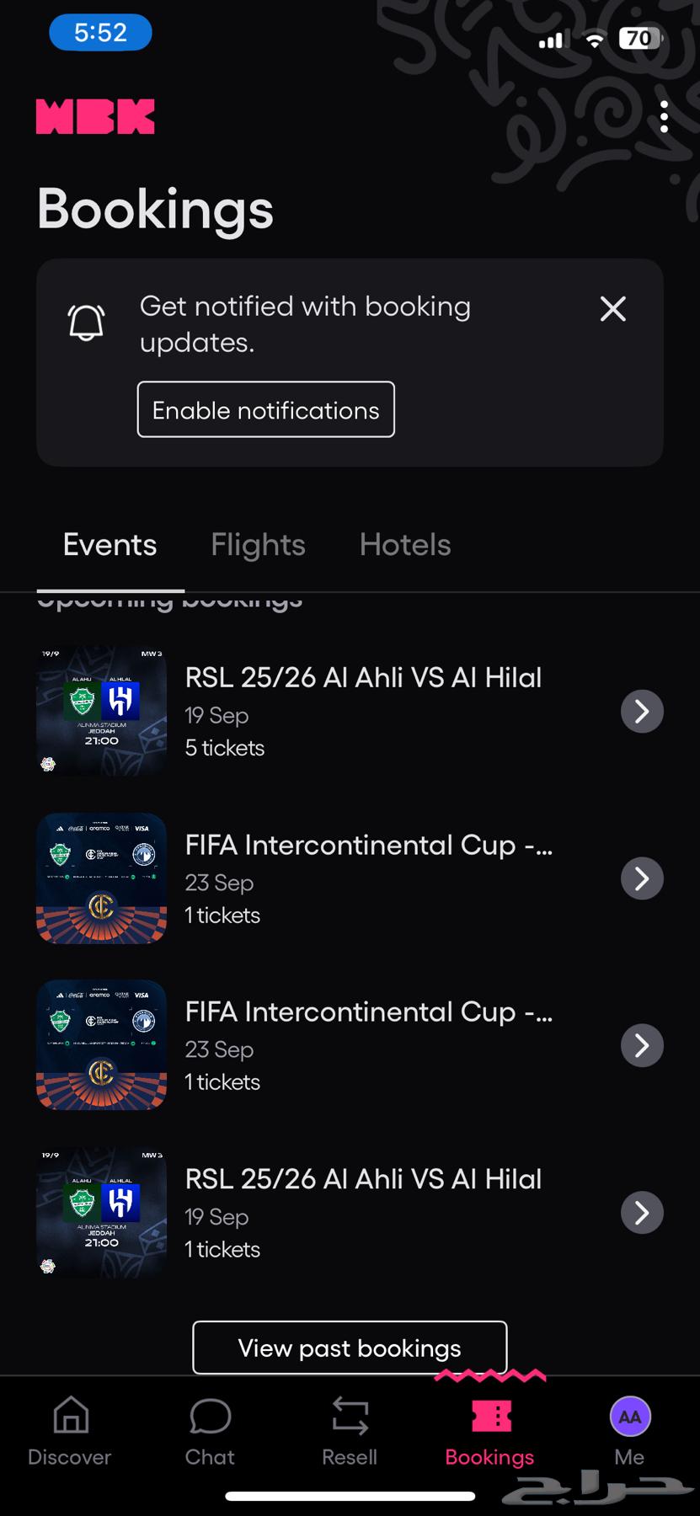Viewport: 700px width, 1516px height.
Task: Open the Resell arrows icon
Action: tap(350, 1416)
